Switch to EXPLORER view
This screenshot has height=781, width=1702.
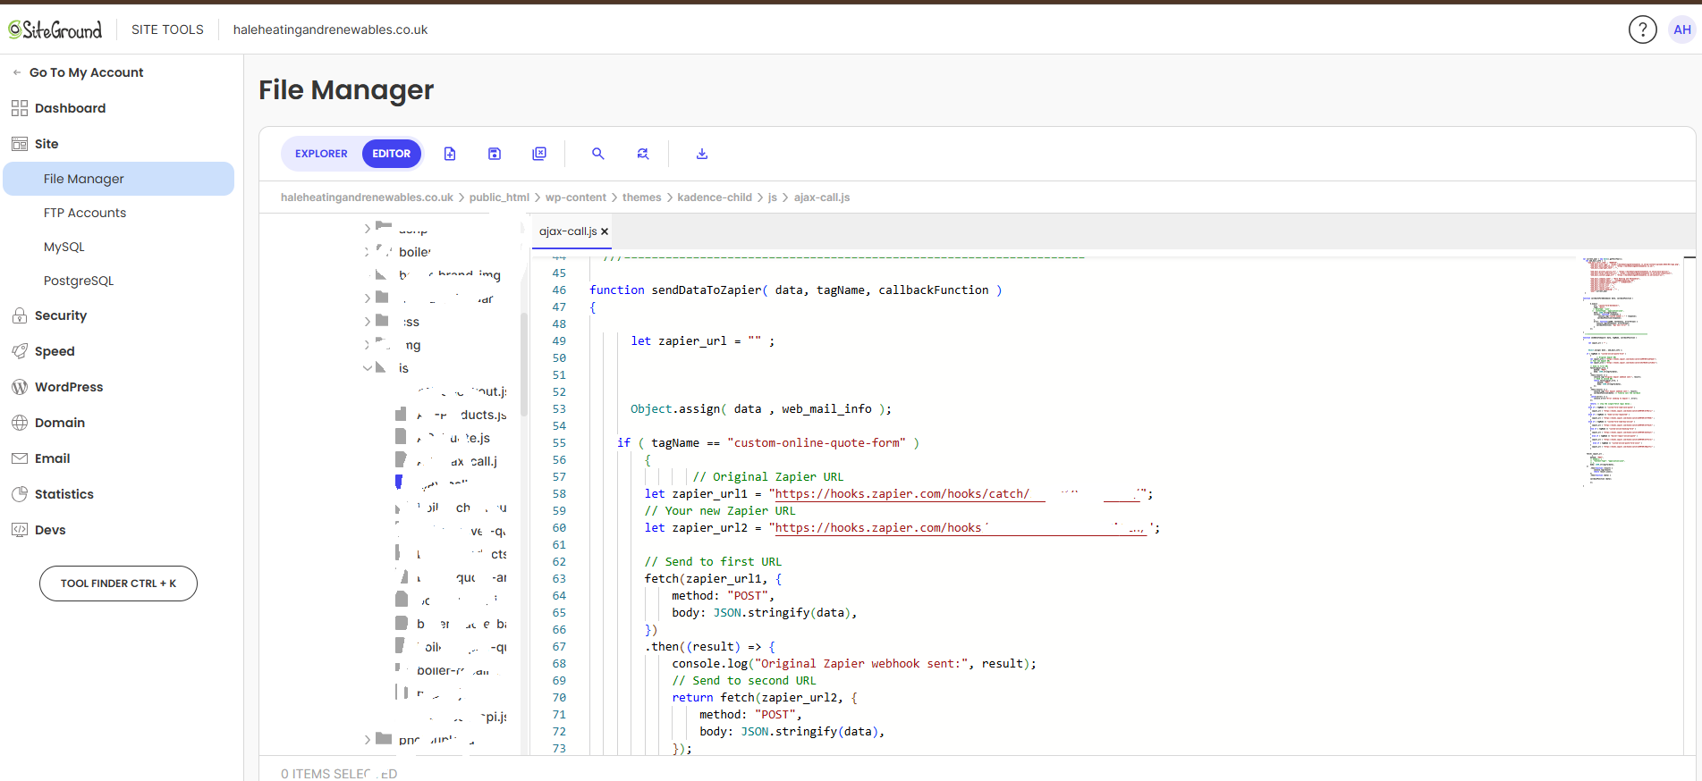pyautogui.click(x=321, y=154)
